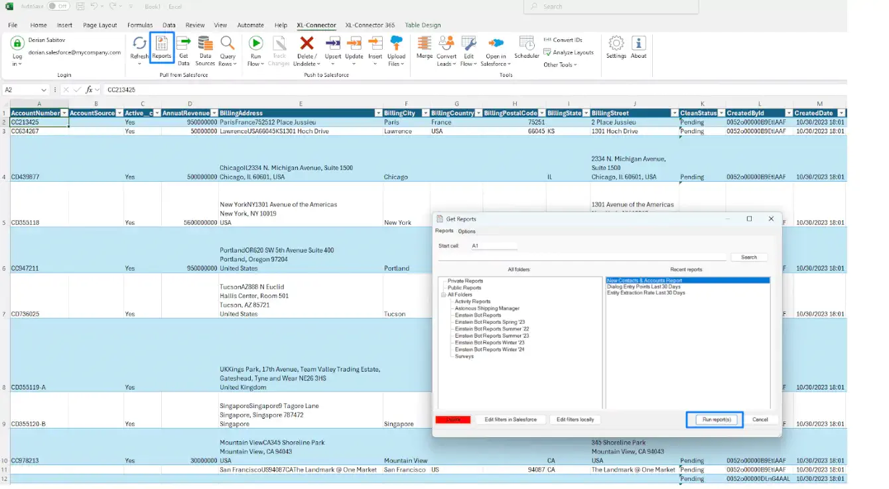Open the Scheduler tool
Screen dimensions: 889x489
click(527, 48)
